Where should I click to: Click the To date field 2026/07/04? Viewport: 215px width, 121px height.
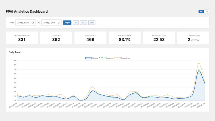(x=51, y=23)
